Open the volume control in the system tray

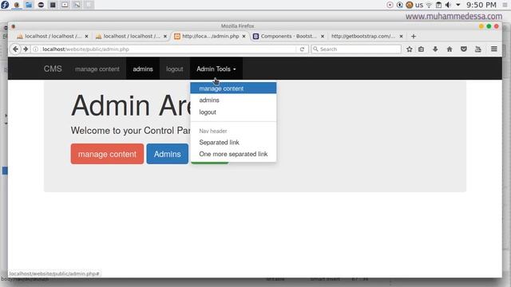[449, 5]
